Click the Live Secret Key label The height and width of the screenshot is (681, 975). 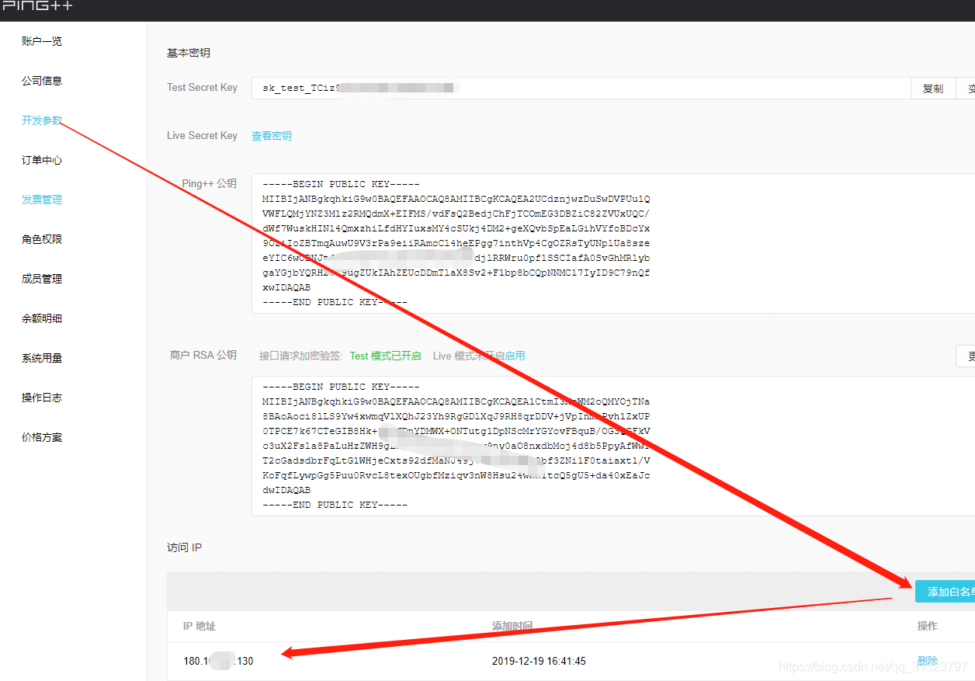[x=202, y=136]
